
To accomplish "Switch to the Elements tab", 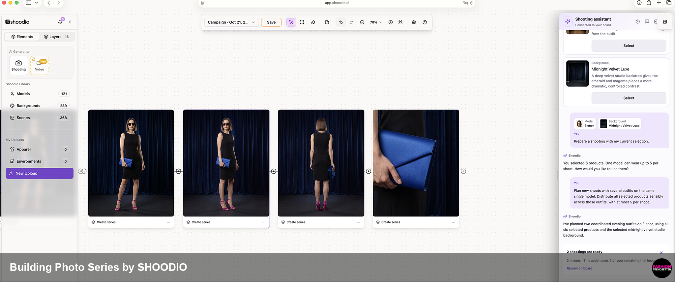I will coord(22,37).
